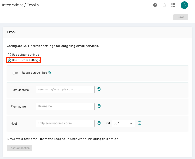Viewport: 195px width, 159px height.
Task: Click the Emails breadcrumb text
Action: click(x=33, y=5)
